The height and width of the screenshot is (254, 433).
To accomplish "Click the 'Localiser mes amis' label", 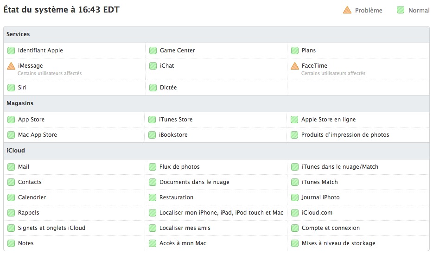I will click(185, 228).
